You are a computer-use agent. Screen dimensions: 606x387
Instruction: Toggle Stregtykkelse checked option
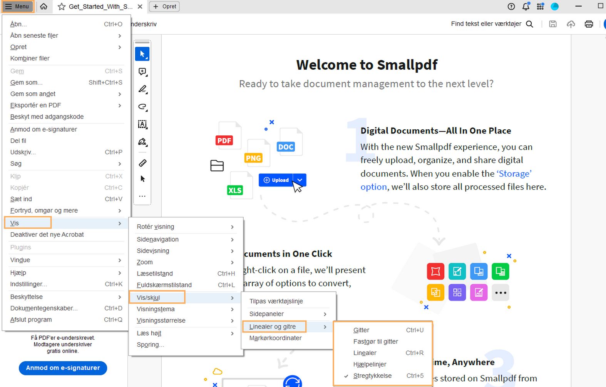pos(383,376)
